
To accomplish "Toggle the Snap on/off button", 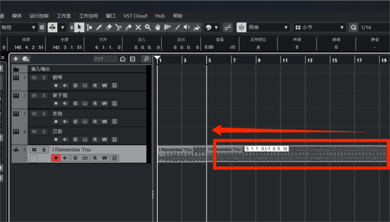I will [241, 28].
